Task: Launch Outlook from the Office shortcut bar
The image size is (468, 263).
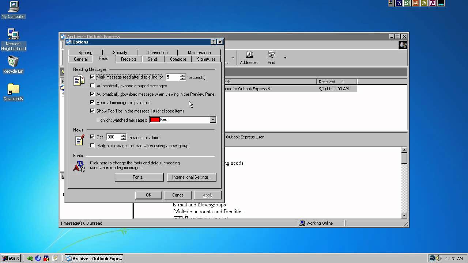Action: (424, 3)
